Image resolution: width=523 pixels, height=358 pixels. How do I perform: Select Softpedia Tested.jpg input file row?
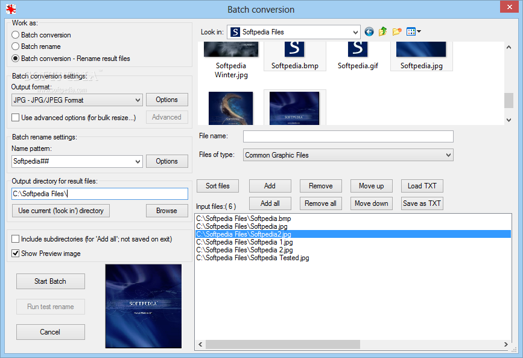click(x=353, y=258)
